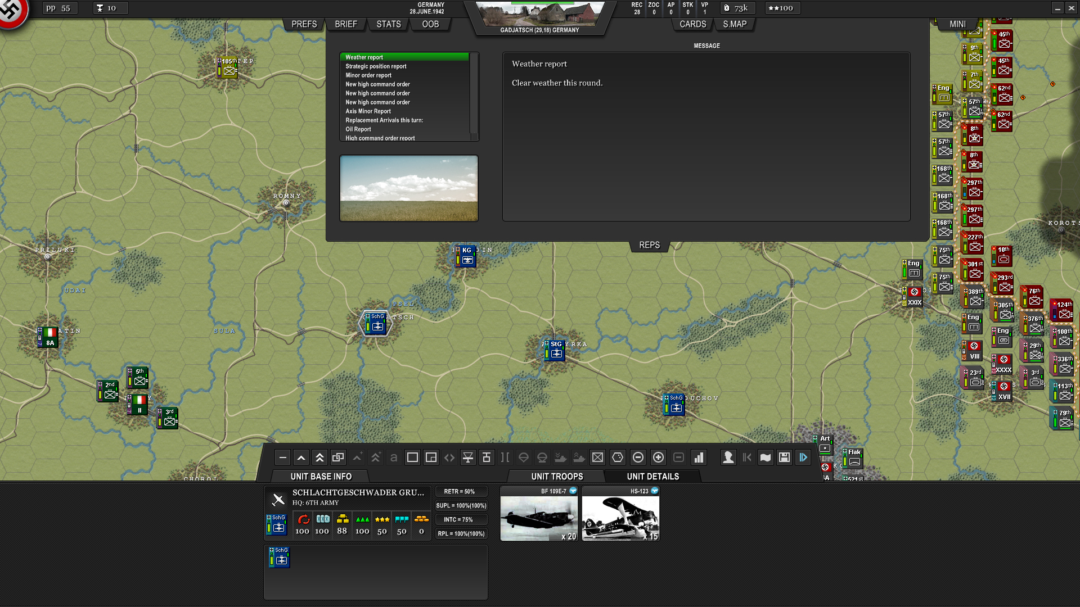Click the yellow stars experience stat
Viewport: 1080px width, 607px height.
tap(382, 524)
